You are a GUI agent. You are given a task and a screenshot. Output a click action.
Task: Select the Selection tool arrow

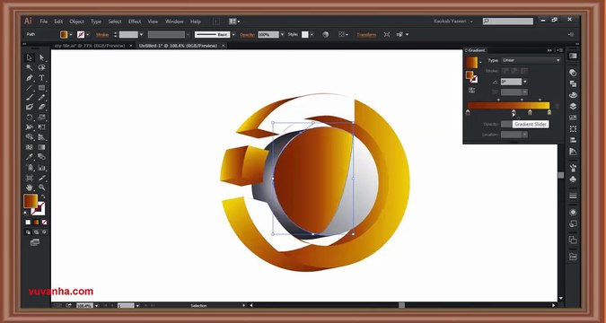(30, 58)
